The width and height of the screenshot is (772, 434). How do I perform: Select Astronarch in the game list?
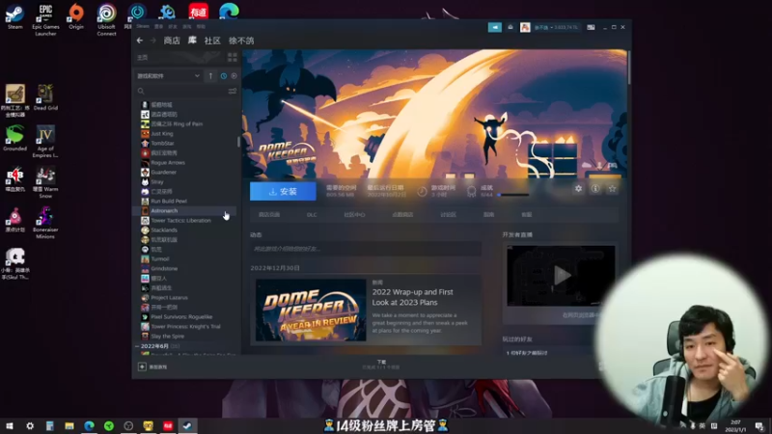click(164, 210)
